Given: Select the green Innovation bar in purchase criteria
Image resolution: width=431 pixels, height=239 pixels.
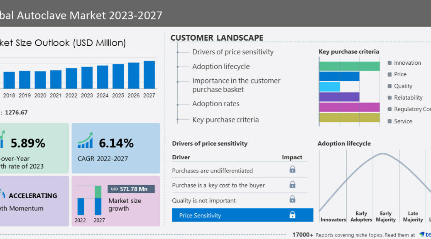Looking at the screenshot, I should coord(349,66).
